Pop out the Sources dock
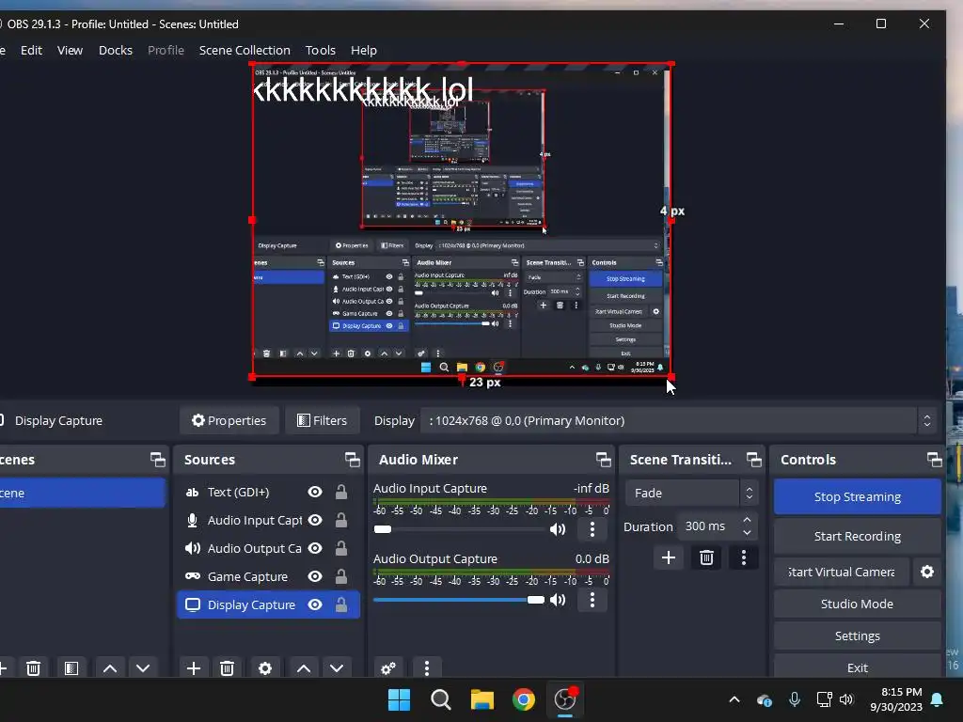Screen dimensions: 963x722 (353, 460)
